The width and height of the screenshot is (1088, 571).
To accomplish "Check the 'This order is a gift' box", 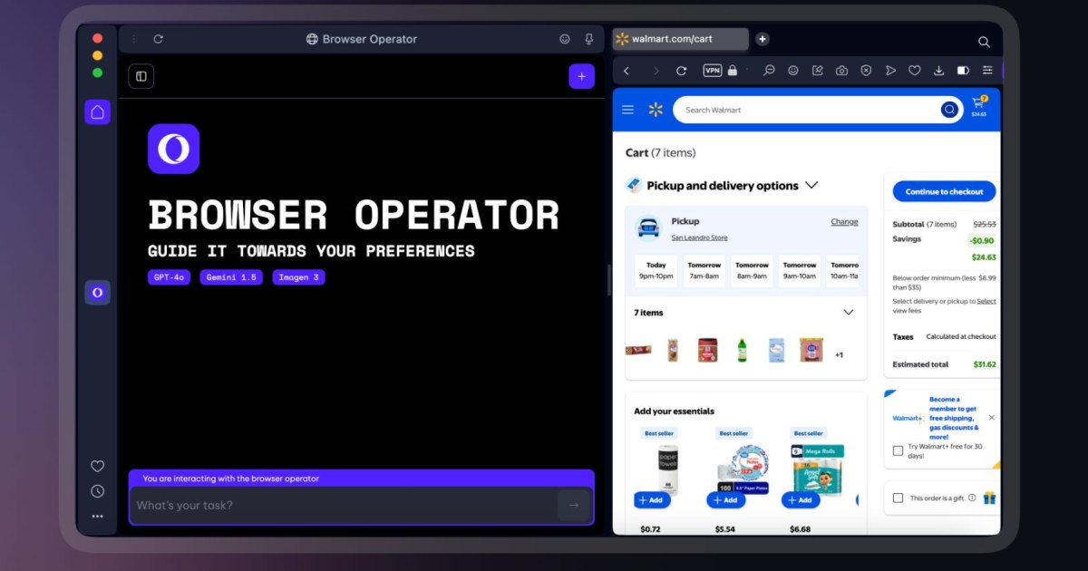I will click(898, 498).
